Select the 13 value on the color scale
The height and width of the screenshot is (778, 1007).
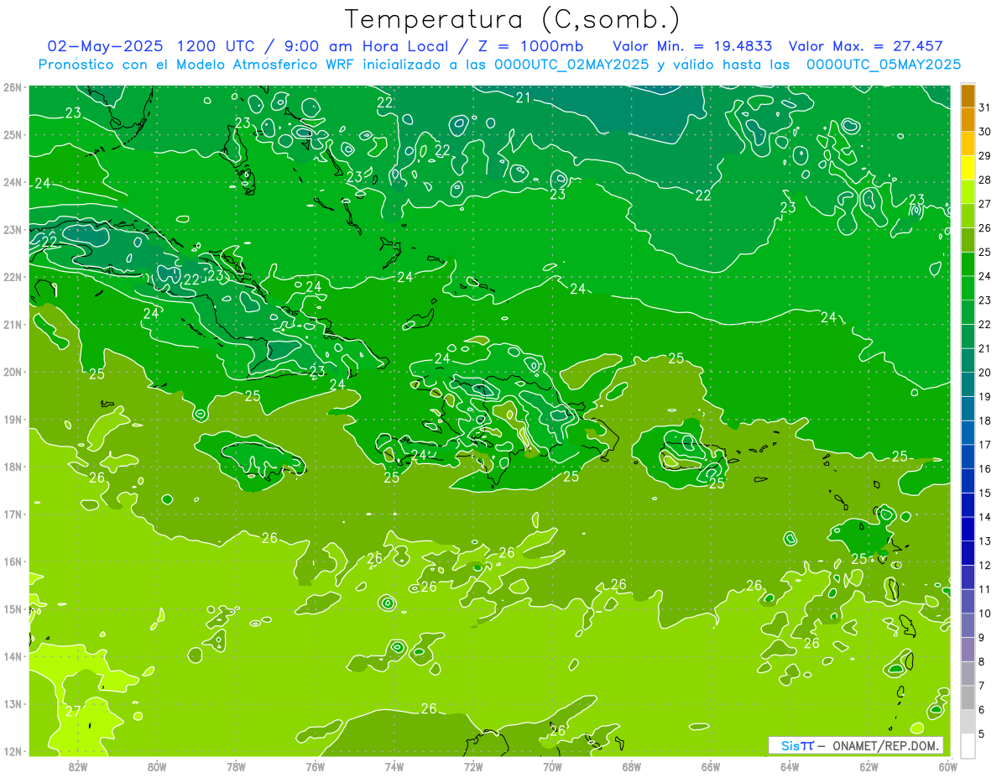tap(984, 541)
